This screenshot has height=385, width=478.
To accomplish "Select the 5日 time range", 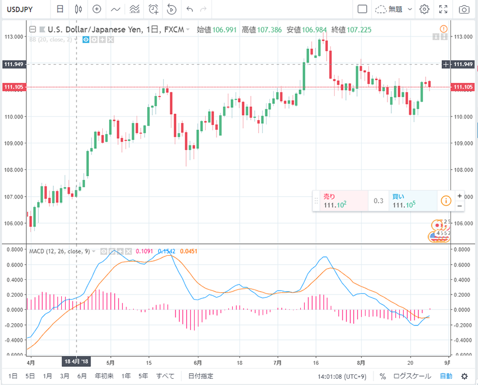I will point(30,376).
